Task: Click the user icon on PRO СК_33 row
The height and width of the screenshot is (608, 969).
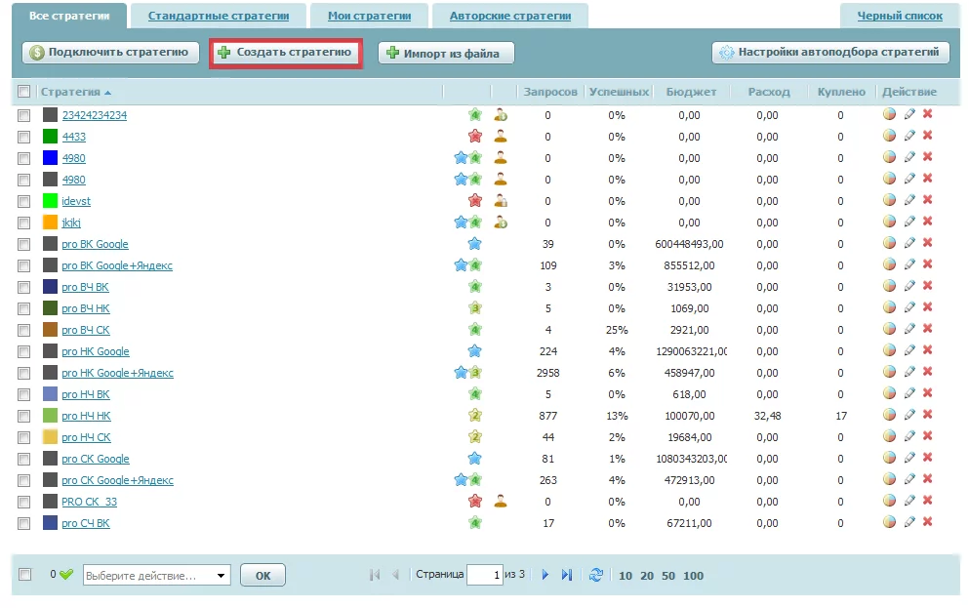Action: point(501,501)
